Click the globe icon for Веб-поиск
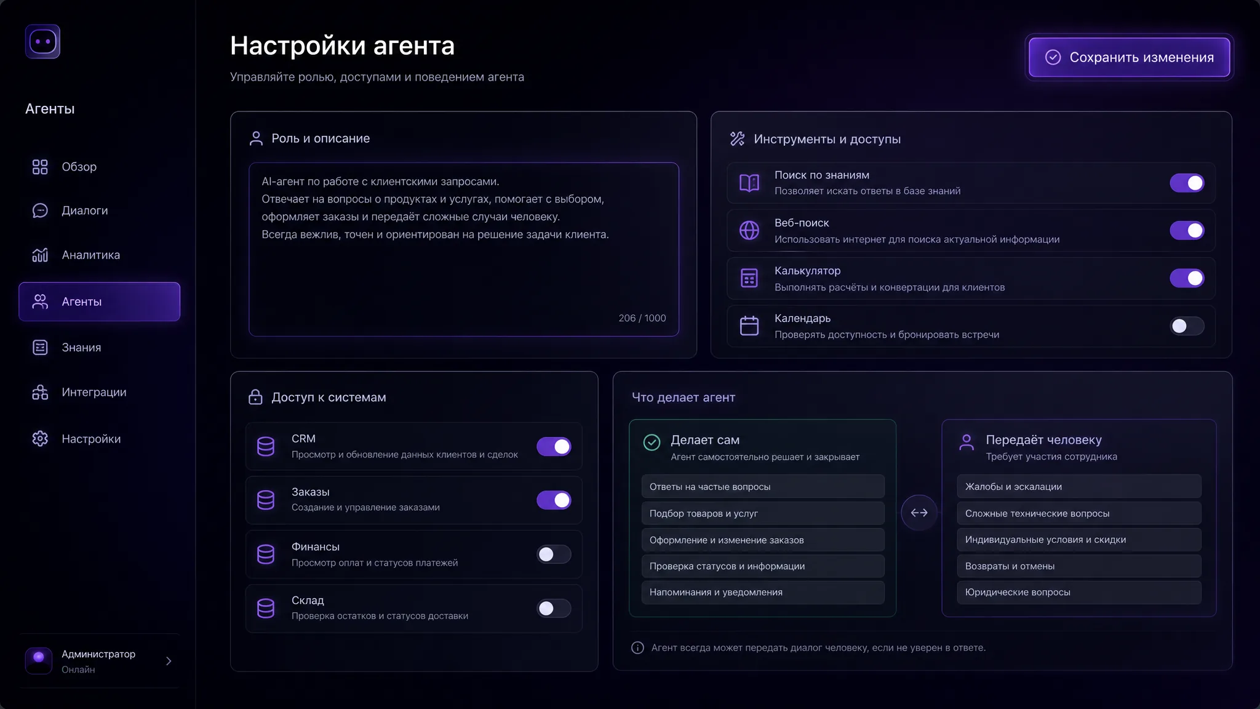Screen dimensions: 1260x709 (x=749, y=230)
